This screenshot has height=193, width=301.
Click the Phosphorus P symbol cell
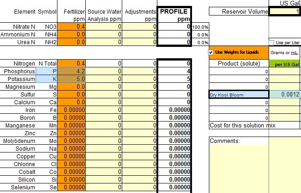pos(47,71)
